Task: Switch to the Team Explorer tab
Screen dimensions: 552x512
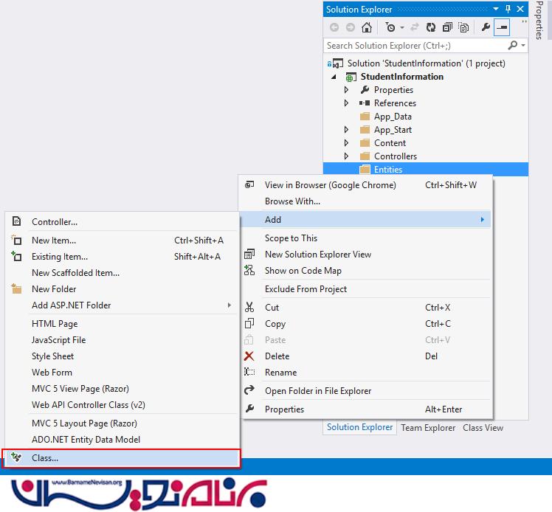Action: (x=428, y=428)
